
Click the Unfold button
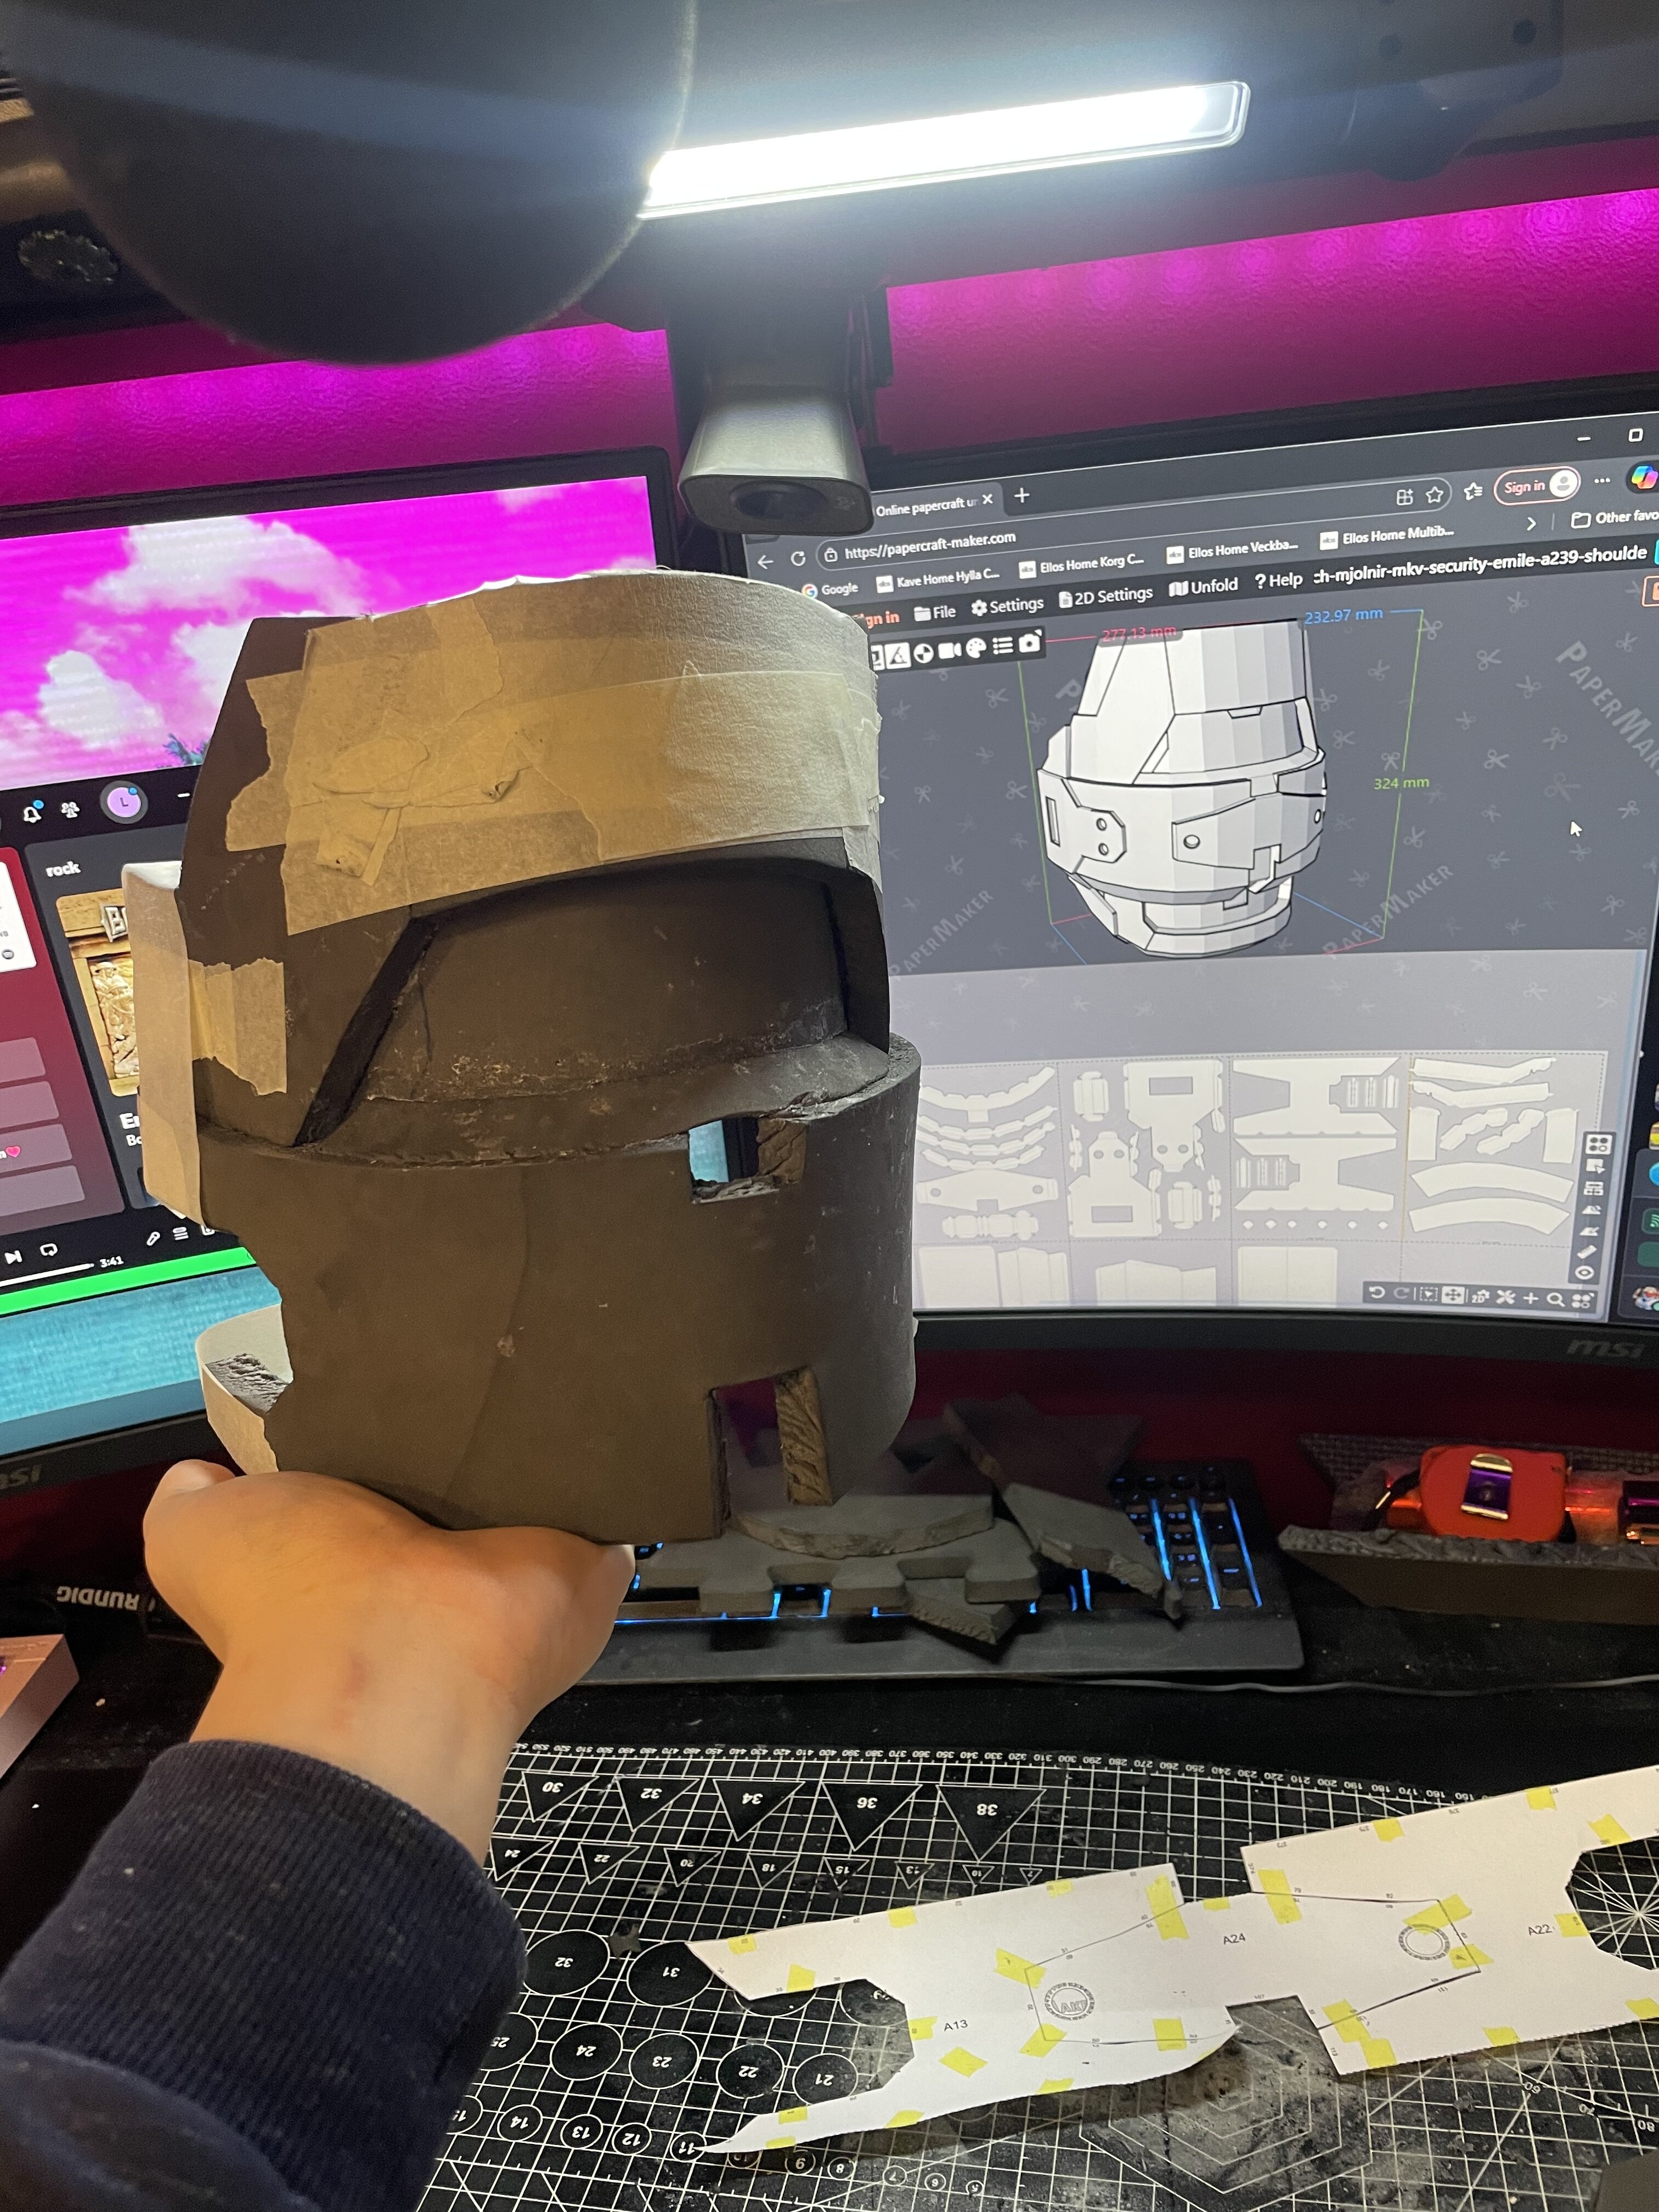click(1204, 587)
